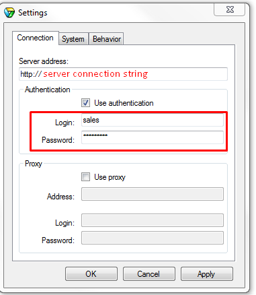Switch to the System tab

(x=73, y=39)
